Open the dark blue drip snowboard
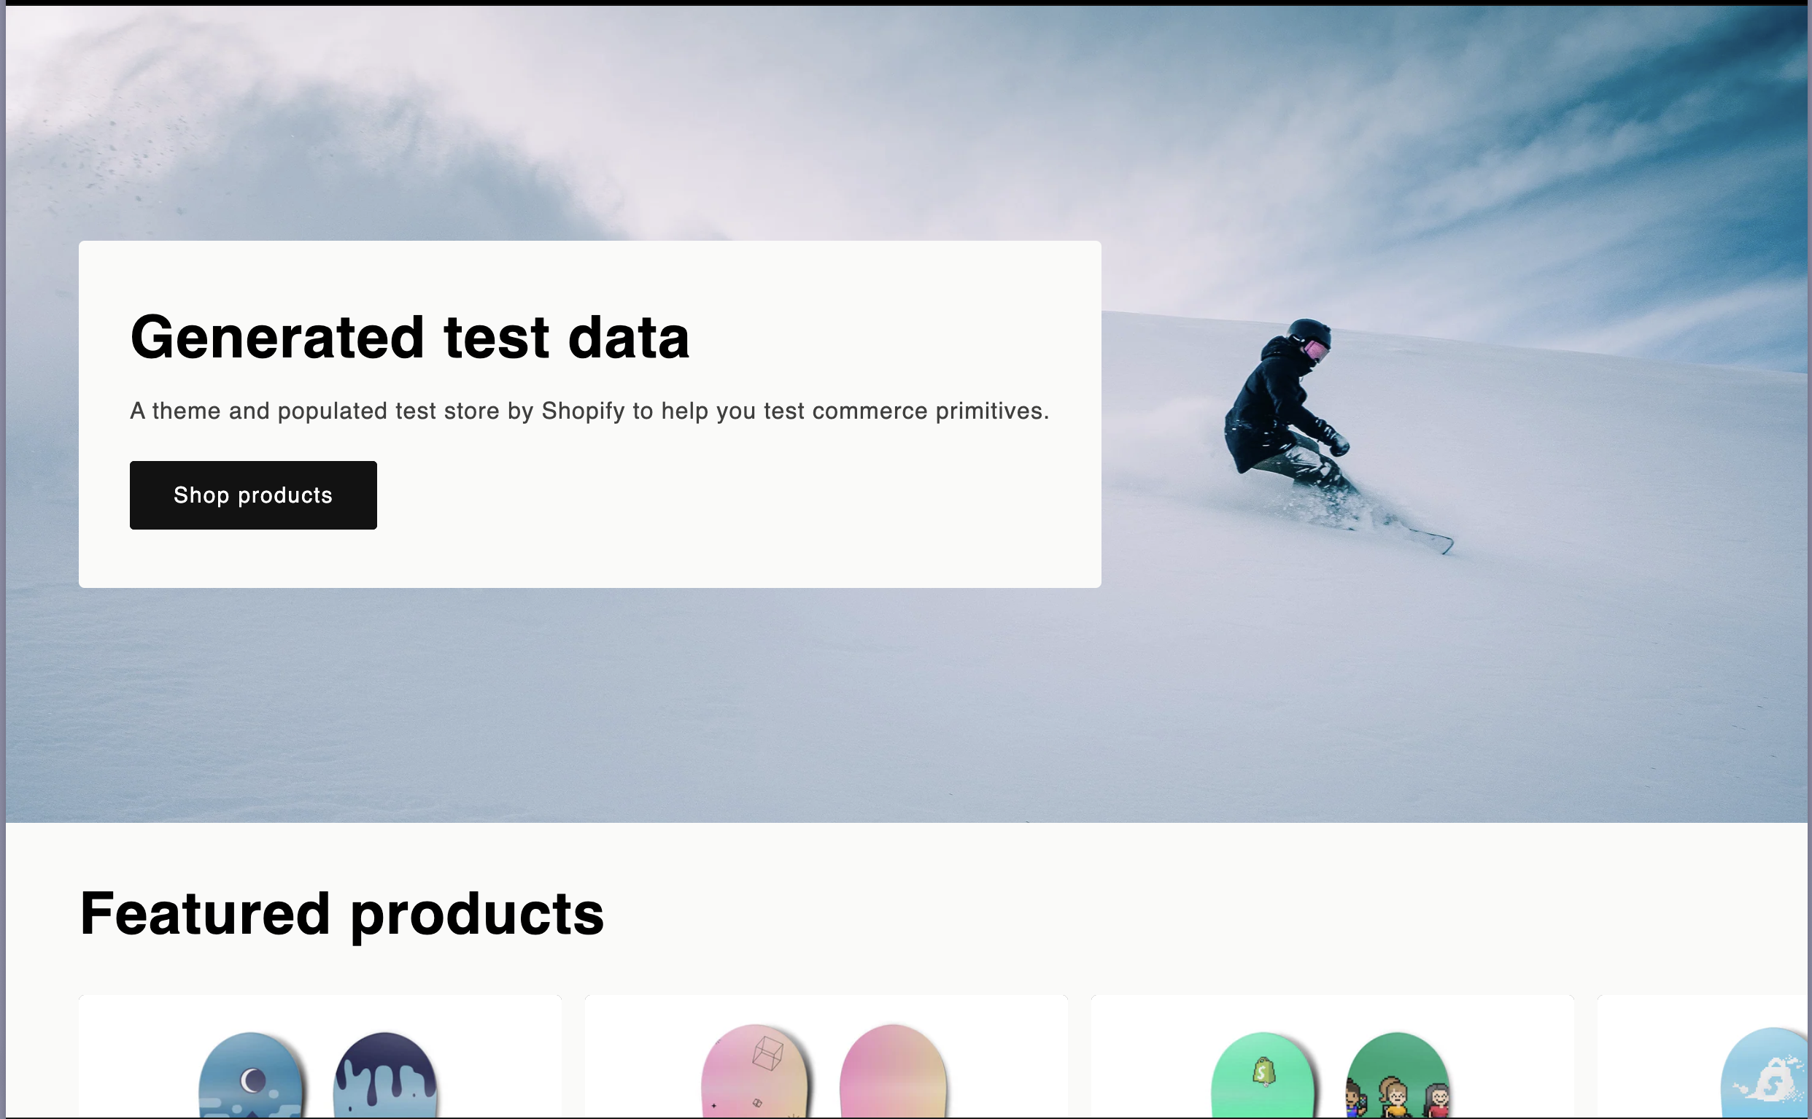Image resolution: width=1812 pixels, height=1119 pixels. point(385,1075)
